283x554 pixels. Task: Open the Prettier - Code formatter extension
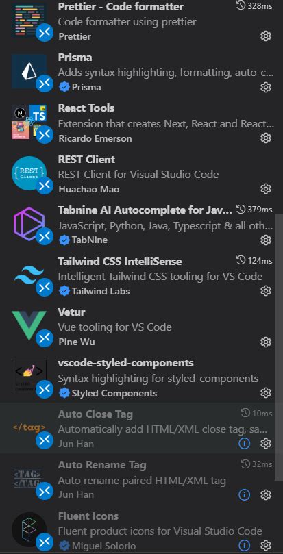(121, 6)
